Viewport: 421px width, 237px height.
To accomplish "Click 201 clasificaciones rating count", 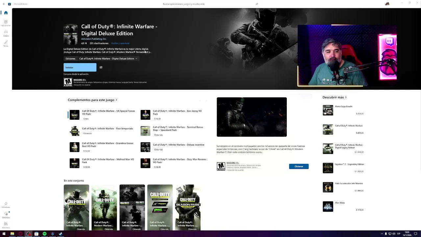I will click(99, 43).
